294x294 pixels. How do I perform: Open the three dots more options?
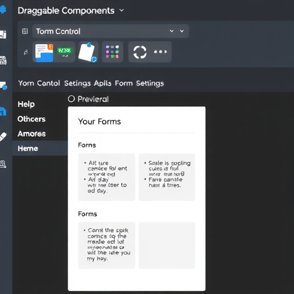160,52
